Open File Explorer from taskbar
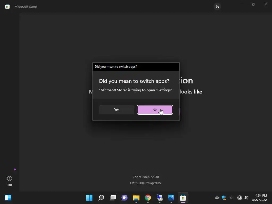This screenshot has height=204, width=272. tap(136, 198)
